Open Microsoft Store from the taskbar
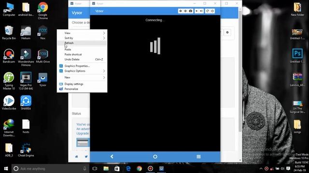This screenshot has width=309, height=173. (x=117, y=169)
